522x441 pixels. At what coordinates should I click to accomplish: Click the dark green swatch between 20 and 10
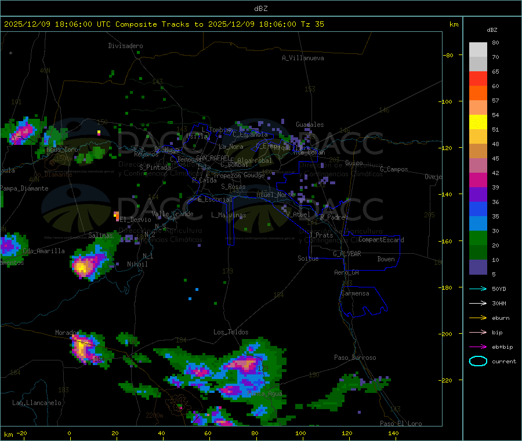(478, 253)
